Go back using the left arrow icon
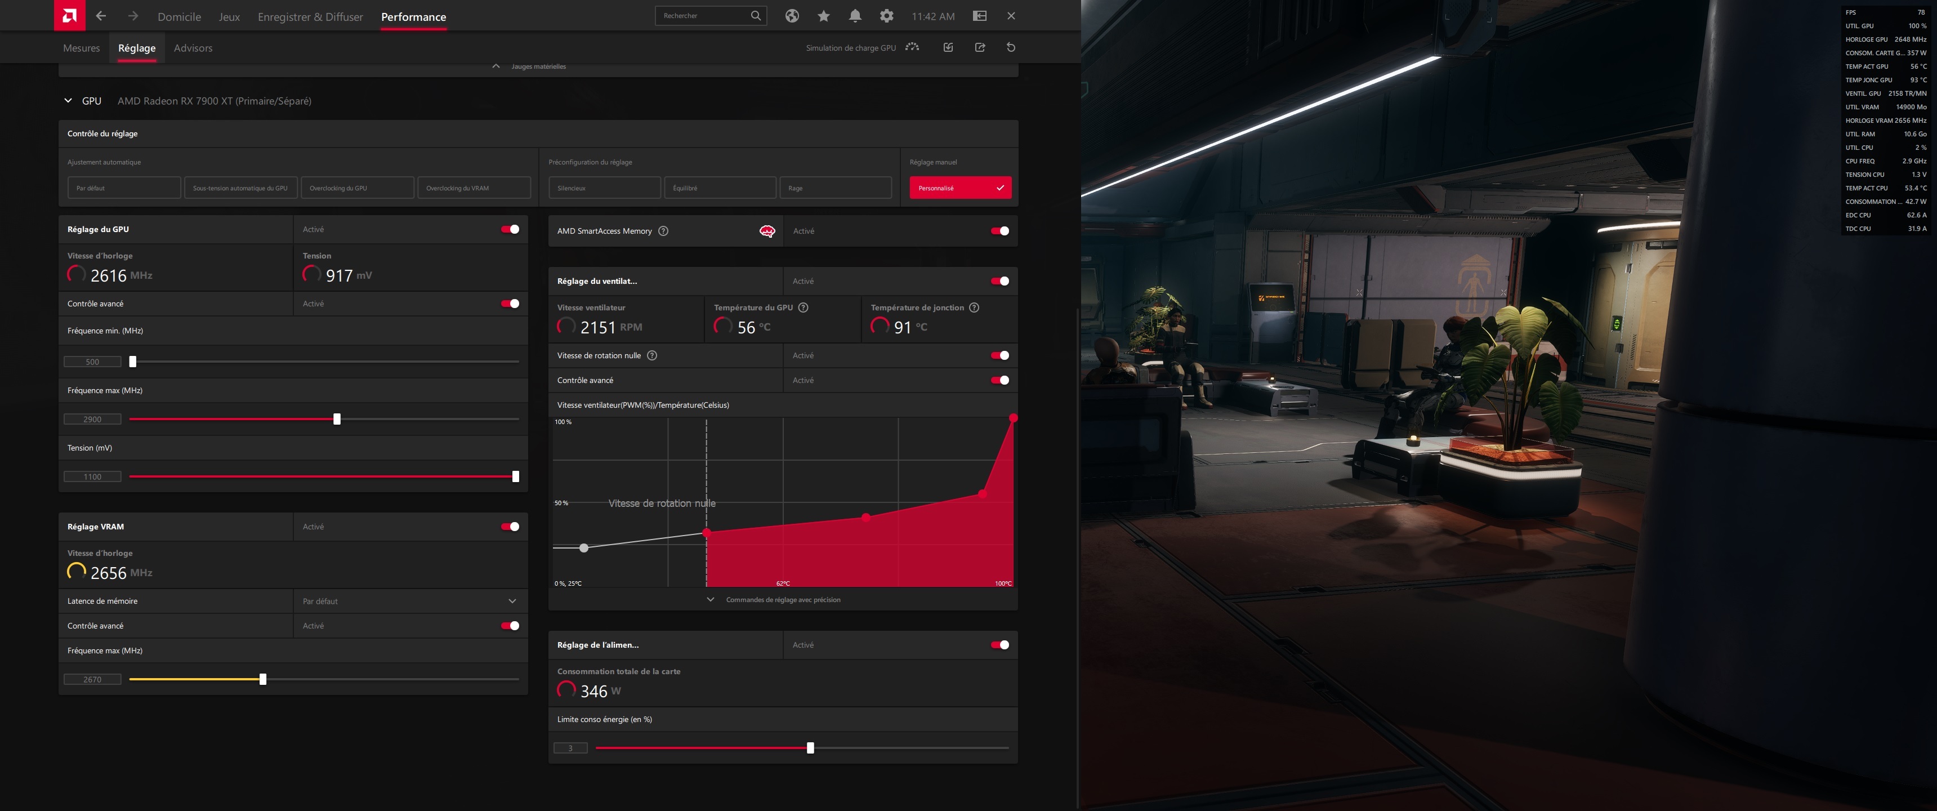Screen dimensions: 1937x811 [101, 16]
